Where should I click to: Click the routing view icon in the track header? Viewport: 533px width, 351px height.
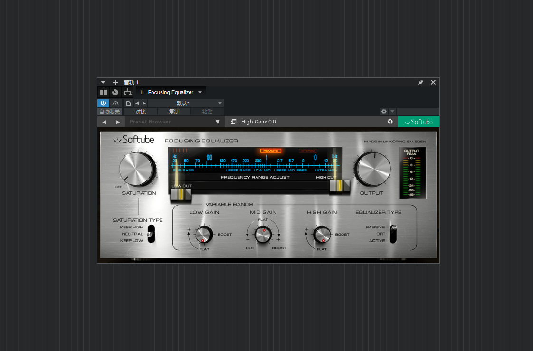[x=127, y=92]
